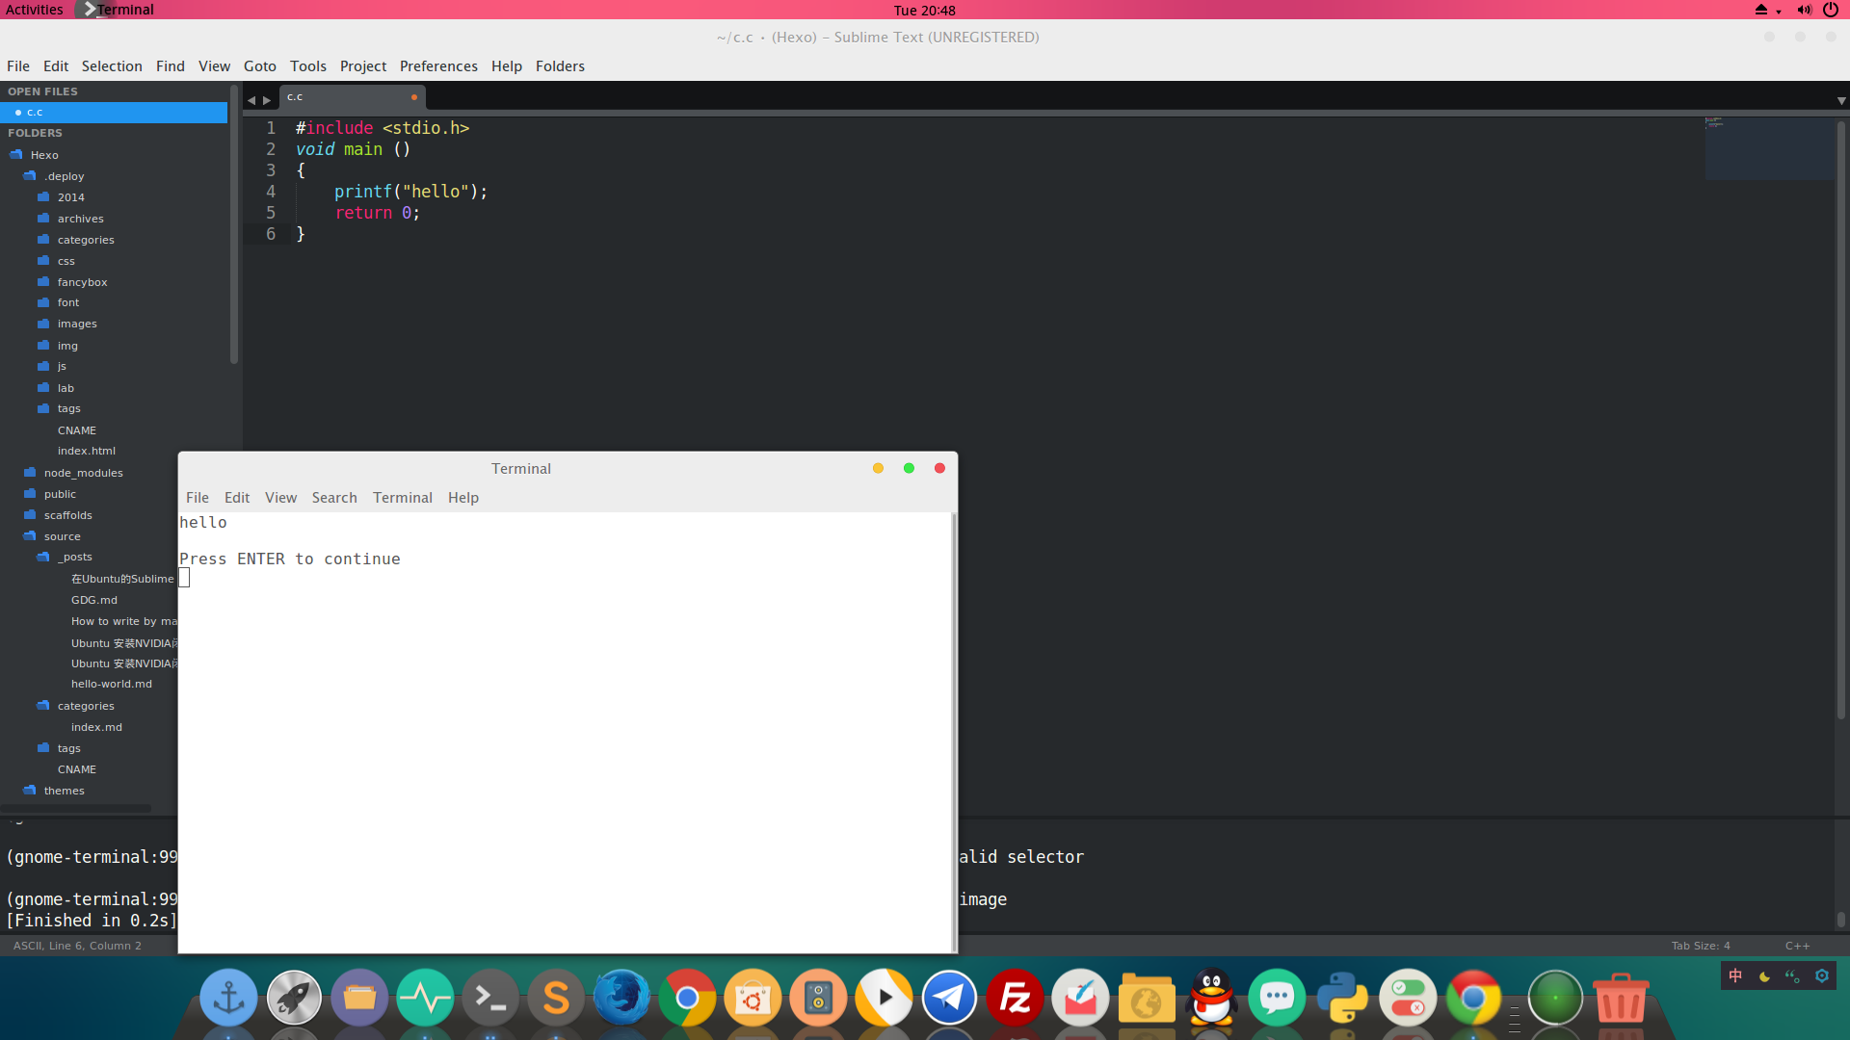Open Telegram from the dock
Screen dimensions: 1850x1040
(x=949, y=998)
